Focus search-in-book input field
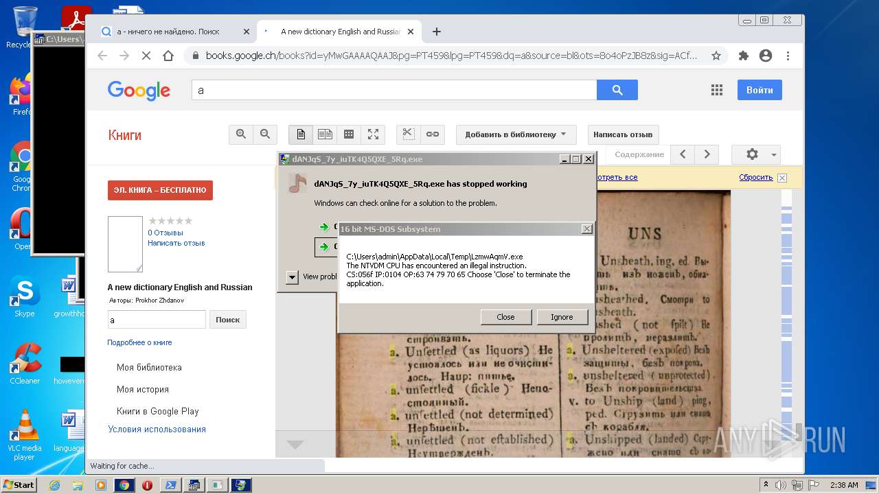 point(157,320)
